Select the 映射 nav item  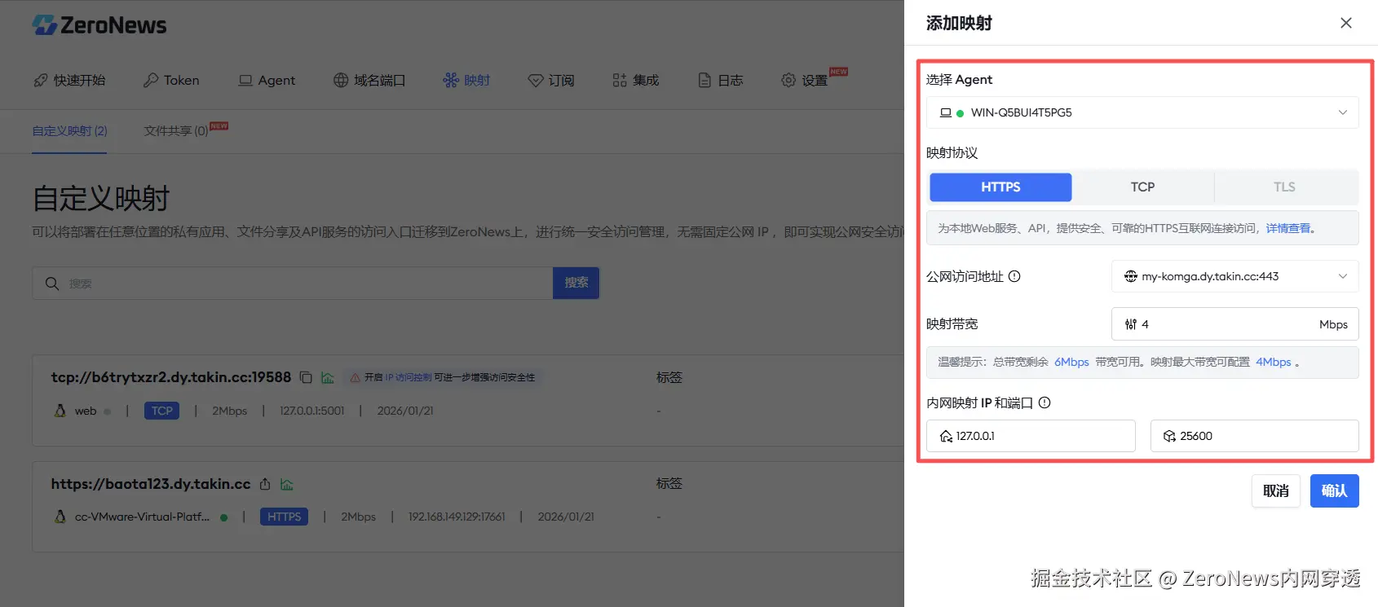click(466, 80)
